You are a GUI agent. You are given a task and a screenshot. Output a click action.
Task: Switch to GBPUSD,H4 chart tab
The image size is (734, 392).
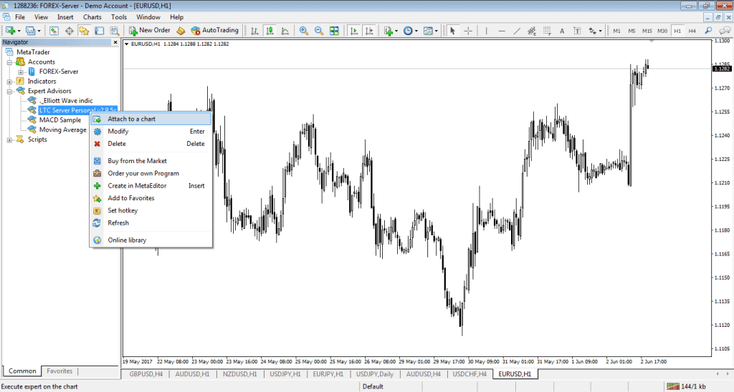146,374
